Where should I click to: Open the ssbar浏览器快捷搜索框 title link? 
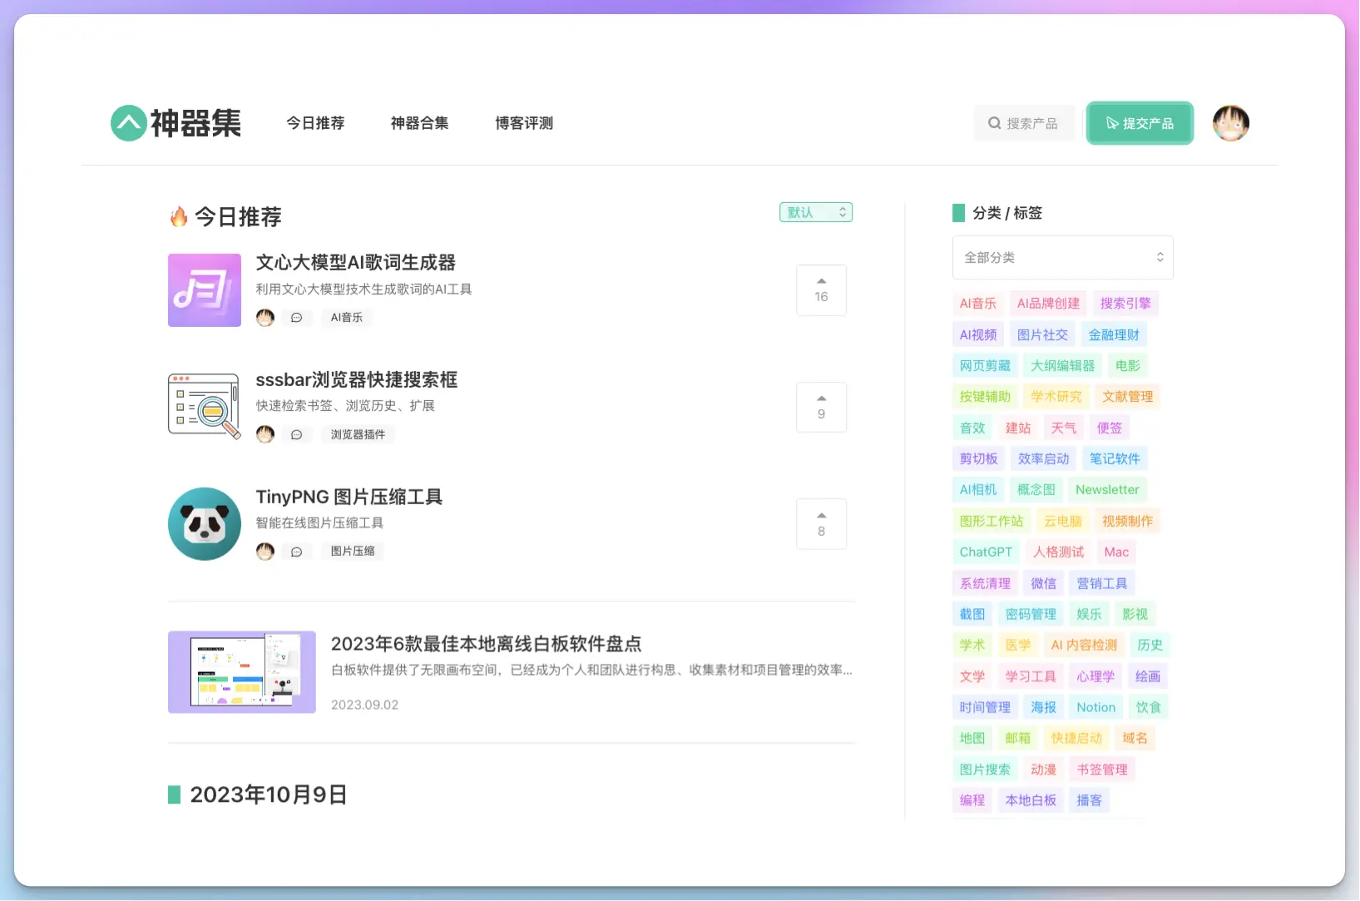point(357,380)
